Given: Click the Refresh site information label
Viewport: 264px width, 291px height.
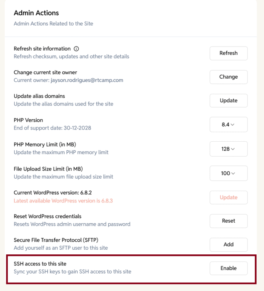Looking at the screenshot, I should 42,49.
